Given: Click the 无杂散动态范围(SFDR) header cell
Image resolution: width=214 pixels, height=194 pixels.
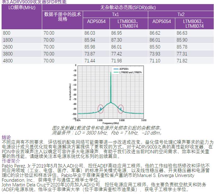Looking at the screenshot, I should coord(127,7).
